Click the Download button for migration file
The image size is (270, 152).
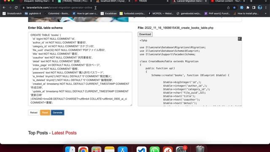145,34
